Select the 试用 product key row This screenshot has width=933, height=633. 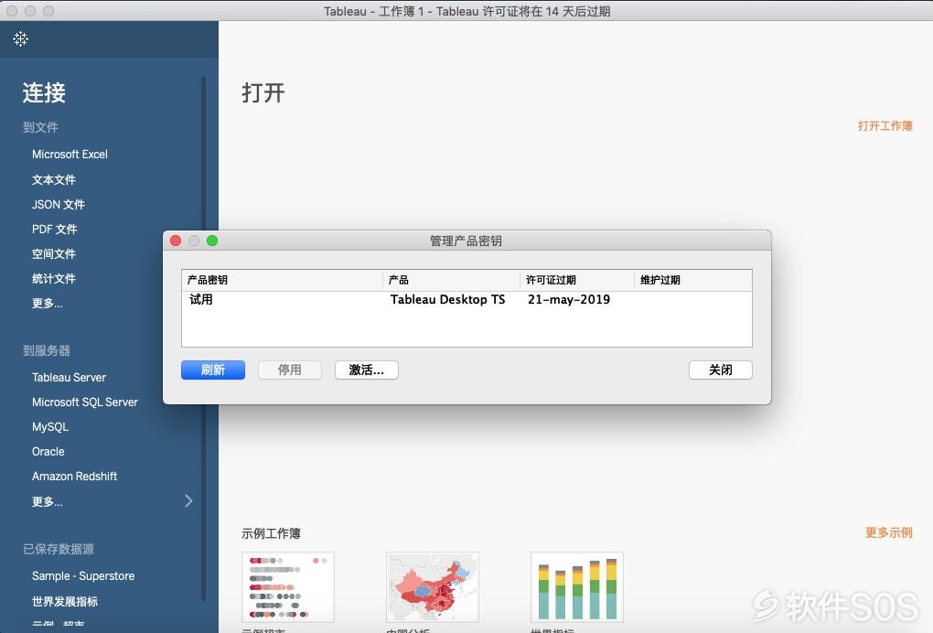coord(466,299)
